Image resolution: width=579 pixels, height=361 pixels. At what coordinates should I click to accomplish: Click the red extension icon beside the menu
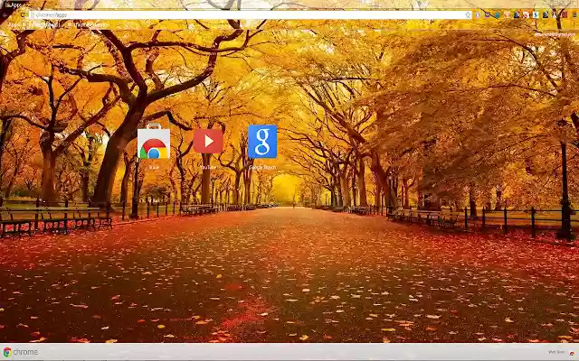click(x=565, y=14)
